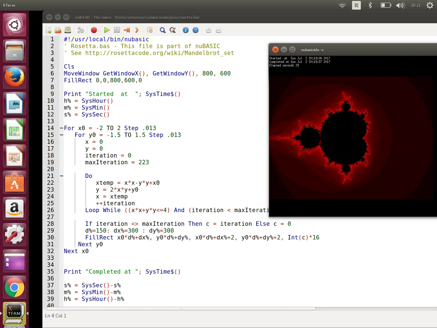Click the zoom-in plus toolbar button
Viewport: 437px width, 328px height.
(x=209, y=30)
